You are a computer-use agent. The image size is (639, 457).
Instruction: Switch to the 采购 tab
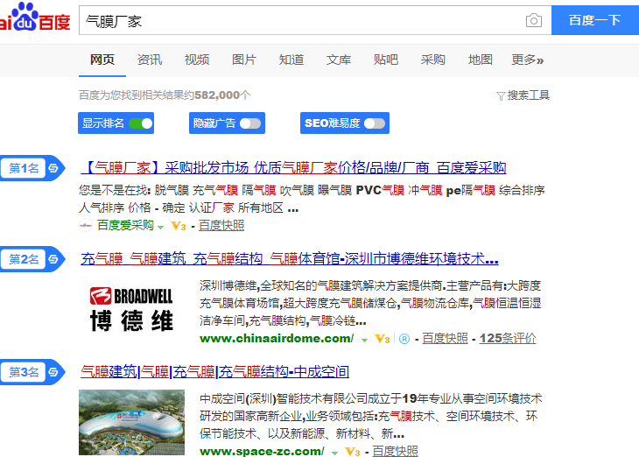tap(433, 60)
